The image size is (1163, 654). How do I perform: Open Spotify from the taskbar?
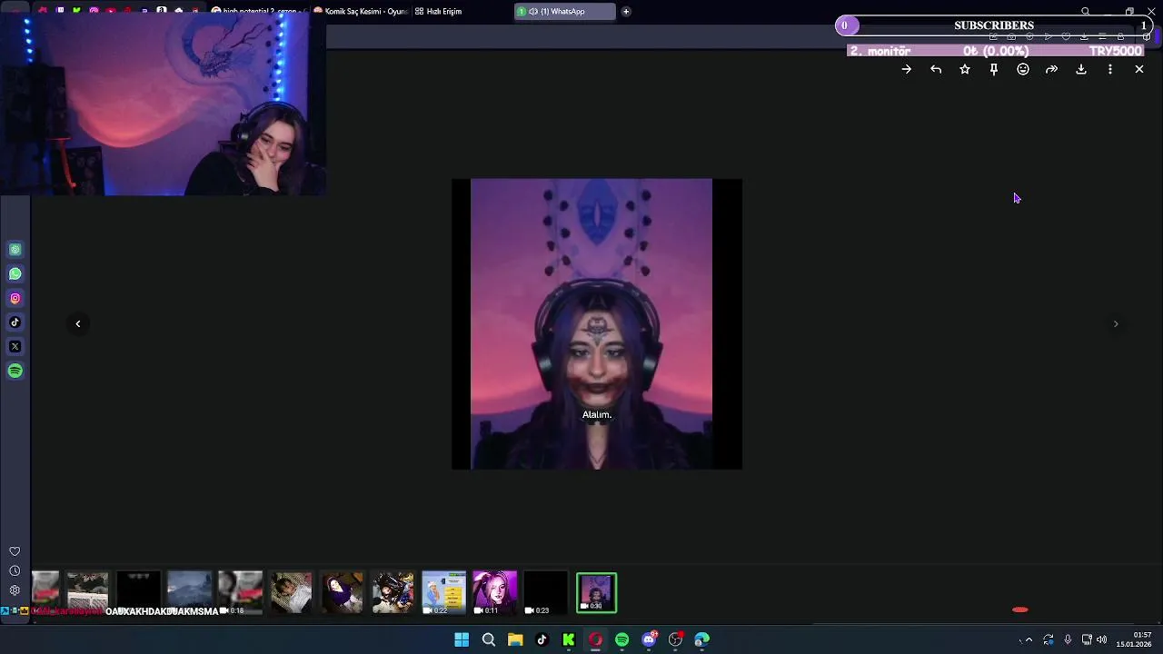[x=621, y=639]
